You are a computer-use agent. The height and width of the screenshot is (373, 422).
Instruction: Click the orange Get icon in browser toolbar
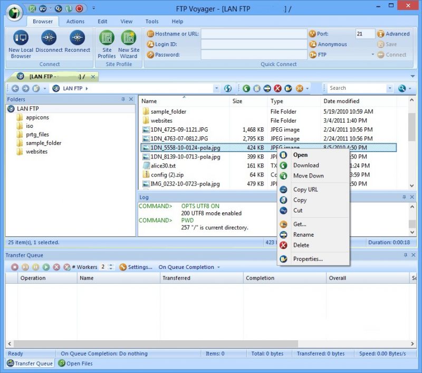(x=299, y=88)
